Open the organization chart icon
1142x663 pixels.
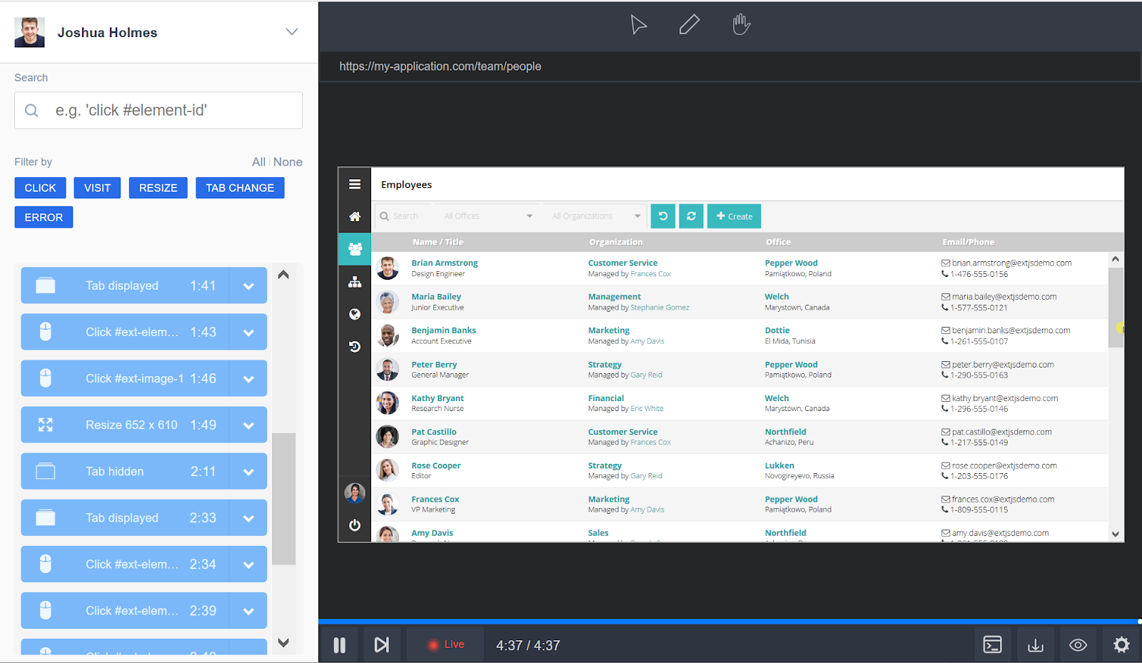pos(355,282)
